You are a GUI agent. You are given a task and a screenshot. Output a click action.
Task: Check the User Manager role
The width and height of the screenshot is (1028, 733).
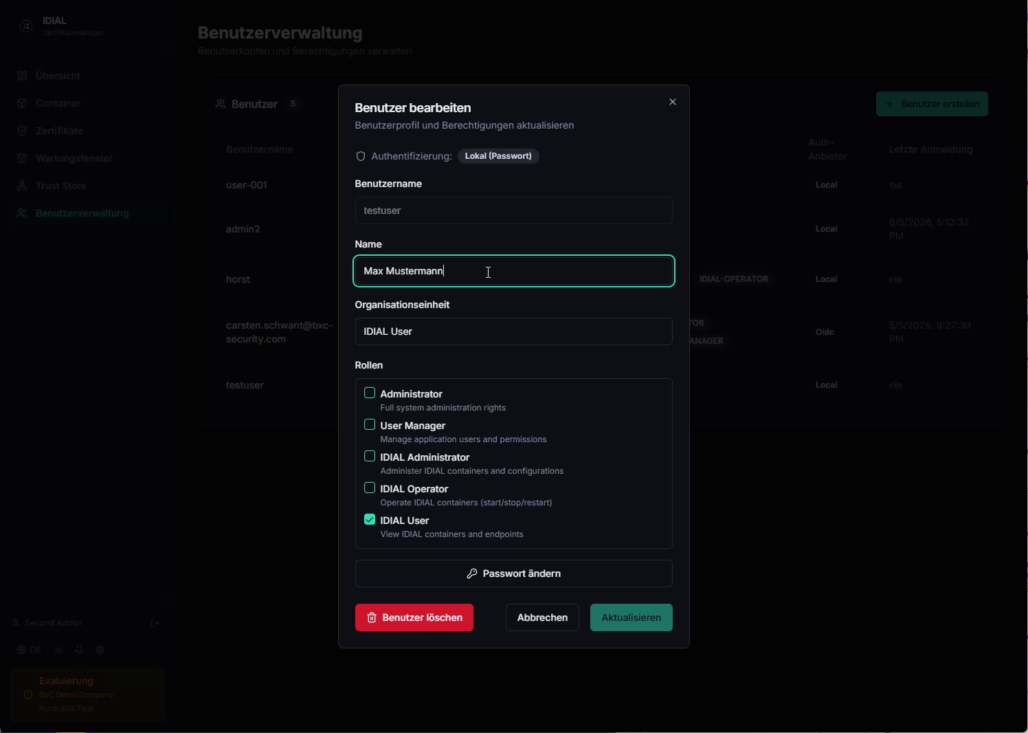(x=370, y=424)
